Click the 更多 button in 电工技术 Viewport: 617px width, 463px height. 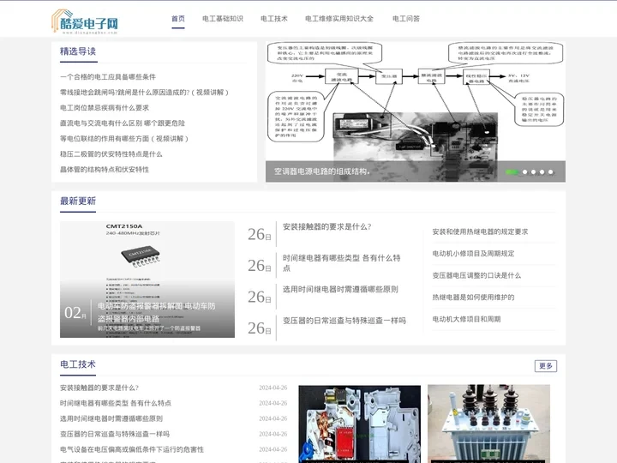[x=546, y=366]
